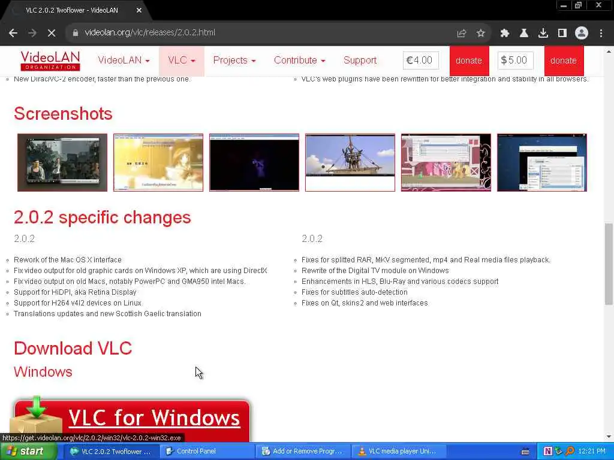Open the pink ponies screenshot thumbnail
Screen dimensions: 614x460
(x=446, y=162)
